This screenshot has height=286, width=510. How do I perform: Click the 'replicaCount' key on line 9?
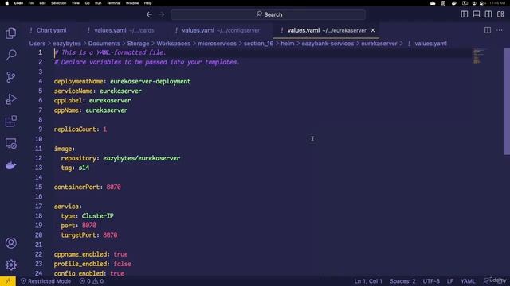point(75,129)
